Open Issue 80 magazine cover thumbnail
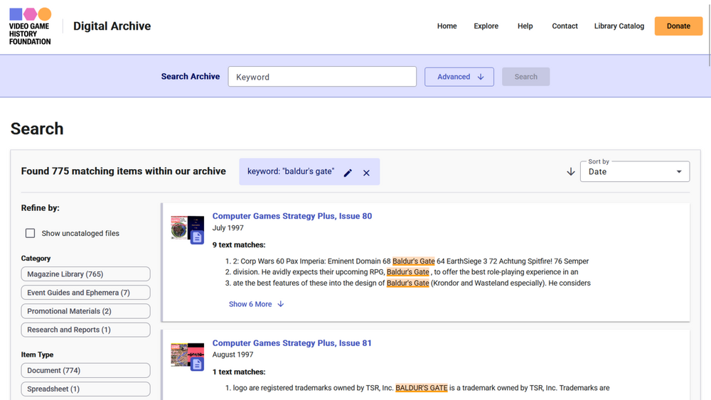Viewport: 711px width, 400px height. (x=180, y=227)
